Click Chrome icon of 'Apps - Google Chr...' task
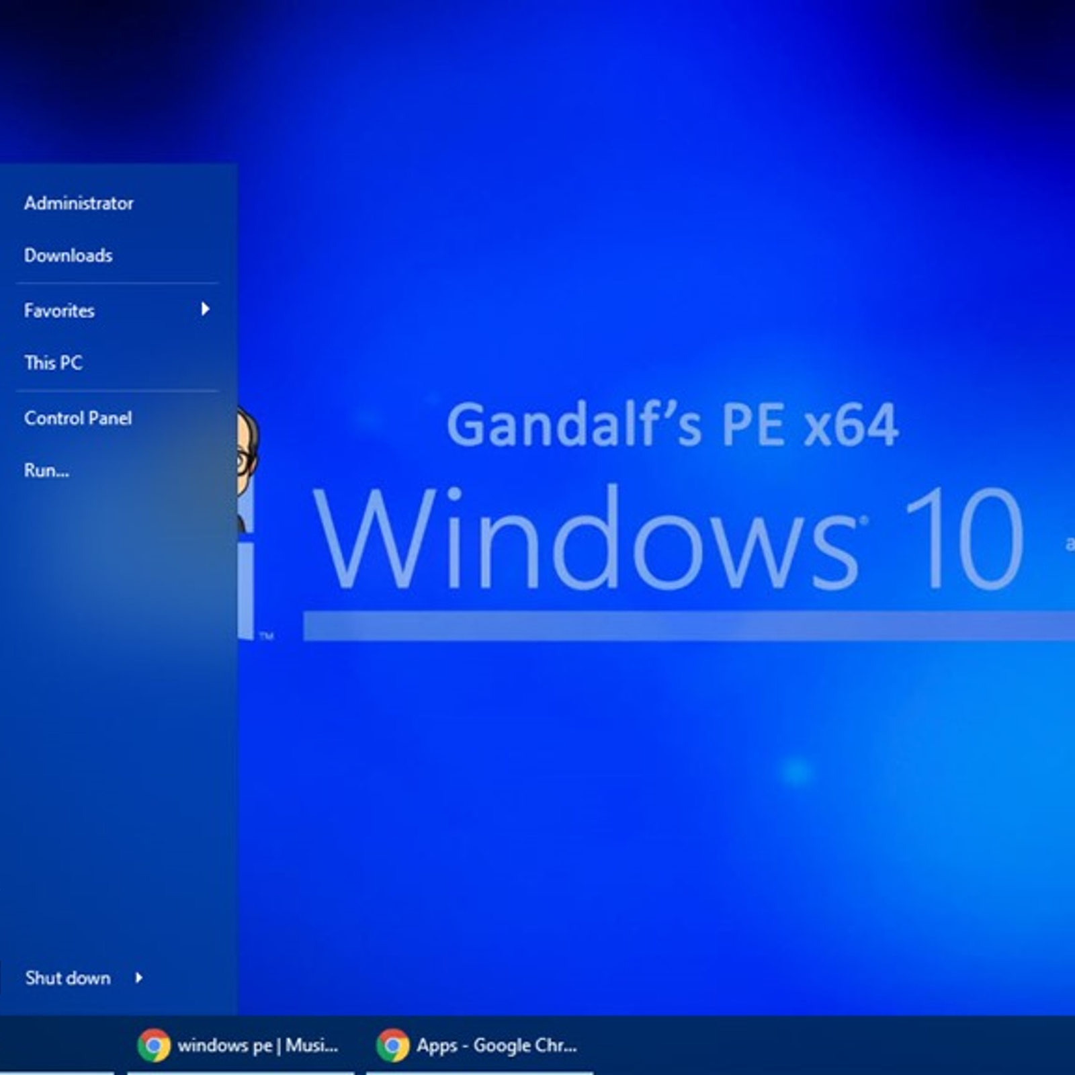 coord(393,1045)
